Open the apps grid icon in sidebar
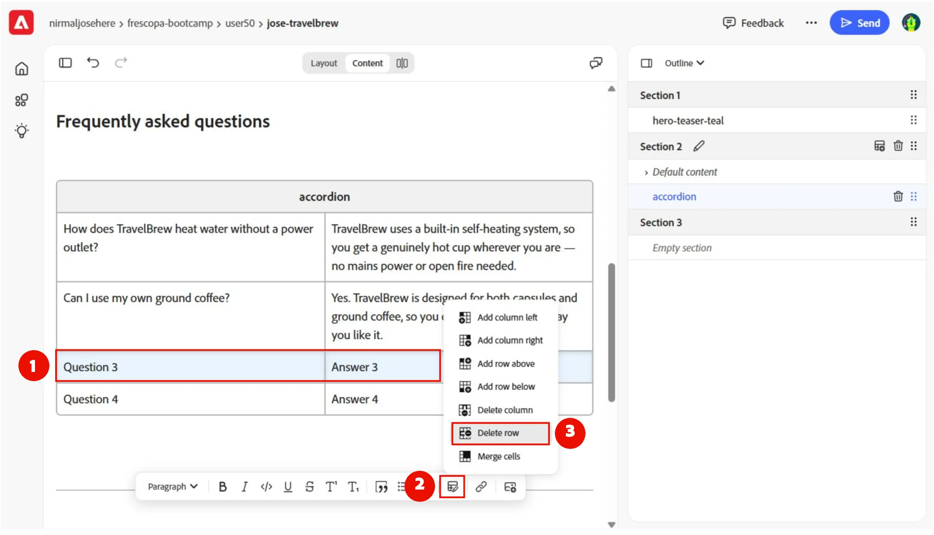Viewport: 934px width, 535px height. 21,100
